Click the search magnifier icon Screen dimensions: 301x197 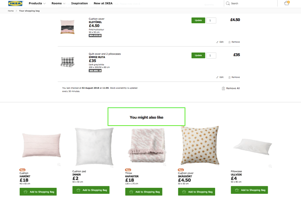(228, 3)
